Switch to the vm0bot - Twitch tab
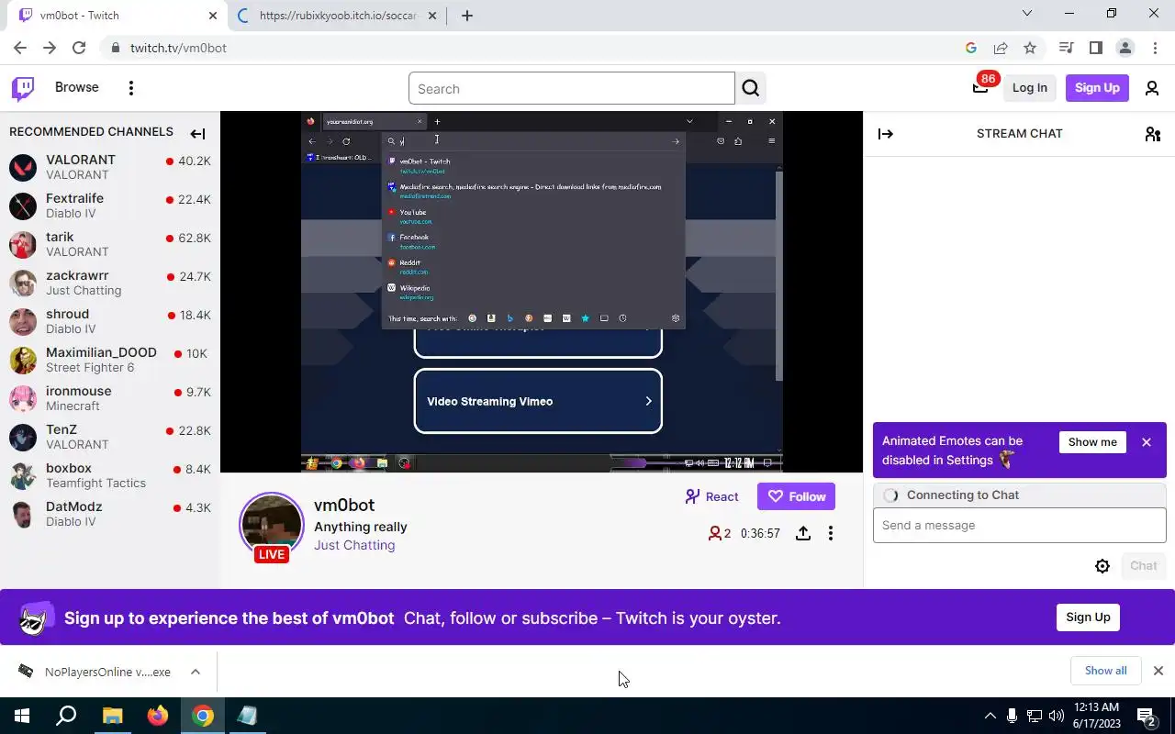 click(116, 16)
